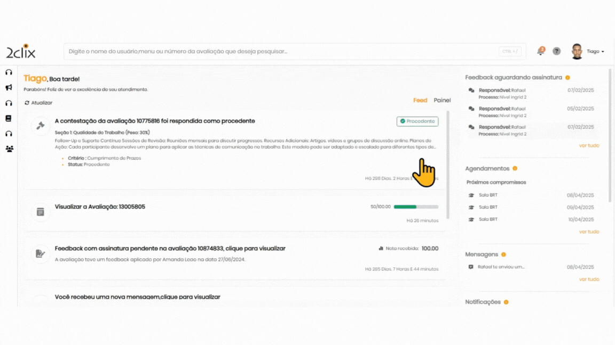
Task: Refresh the feed with Atualizar
Action: coord(38,103)
